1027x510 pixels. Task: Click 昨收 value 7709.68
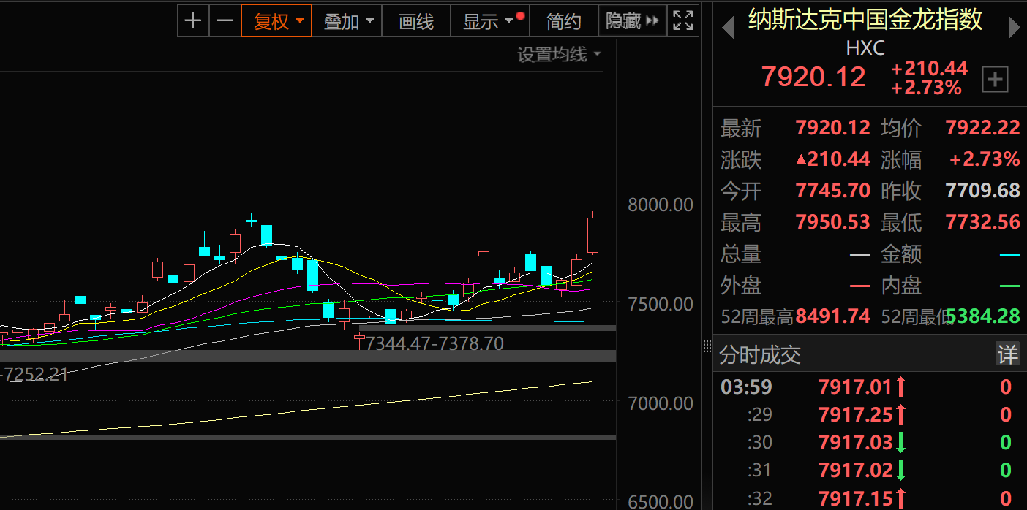point(982,191)
